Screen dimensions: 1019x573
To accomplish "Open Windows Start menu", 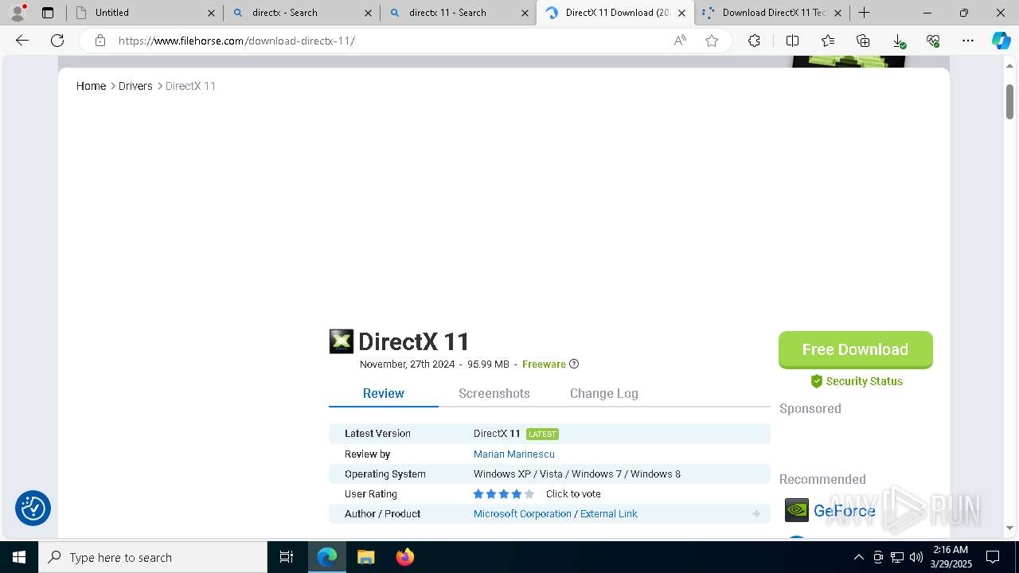I will point(19,557).
